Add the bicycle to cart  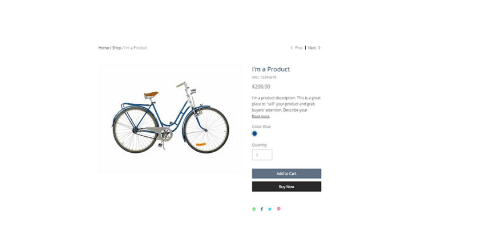point(286,174)
